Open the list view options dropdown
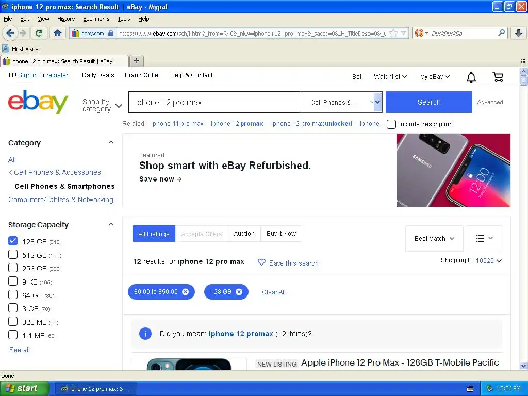Screen dimensions: 528x396 (x=484, y=238)
